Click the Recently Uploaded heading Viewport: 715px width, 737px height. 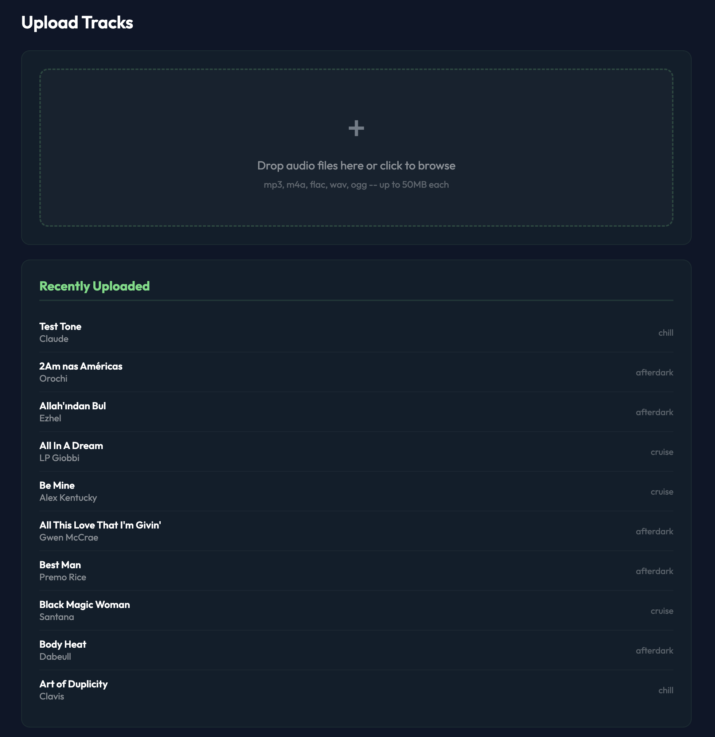click(x=94, y=286)
